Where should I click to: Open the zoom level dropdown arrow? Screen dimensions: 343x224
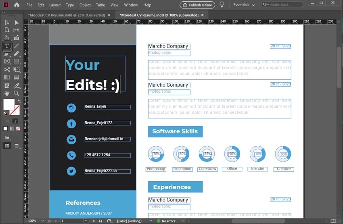tap(43, 221)
